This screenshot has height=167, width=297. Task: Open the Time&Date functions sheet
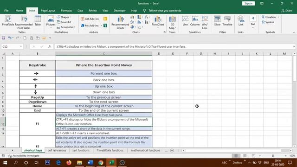[110, 150]
